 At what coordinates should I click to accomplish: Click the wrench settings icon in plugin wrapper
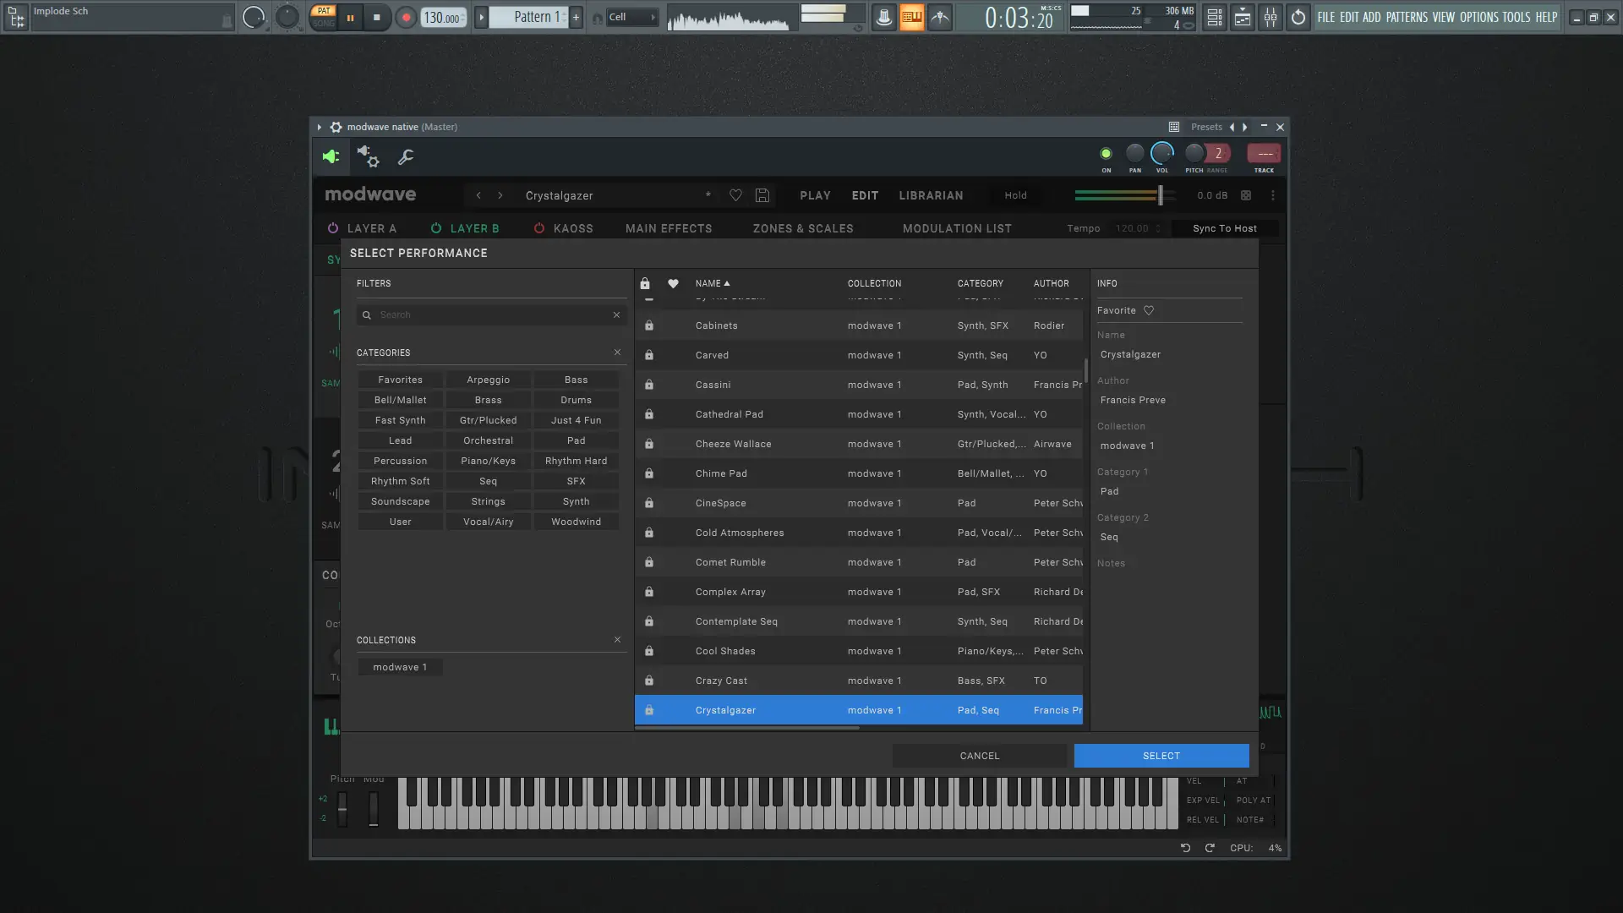[x=406, y=156]
